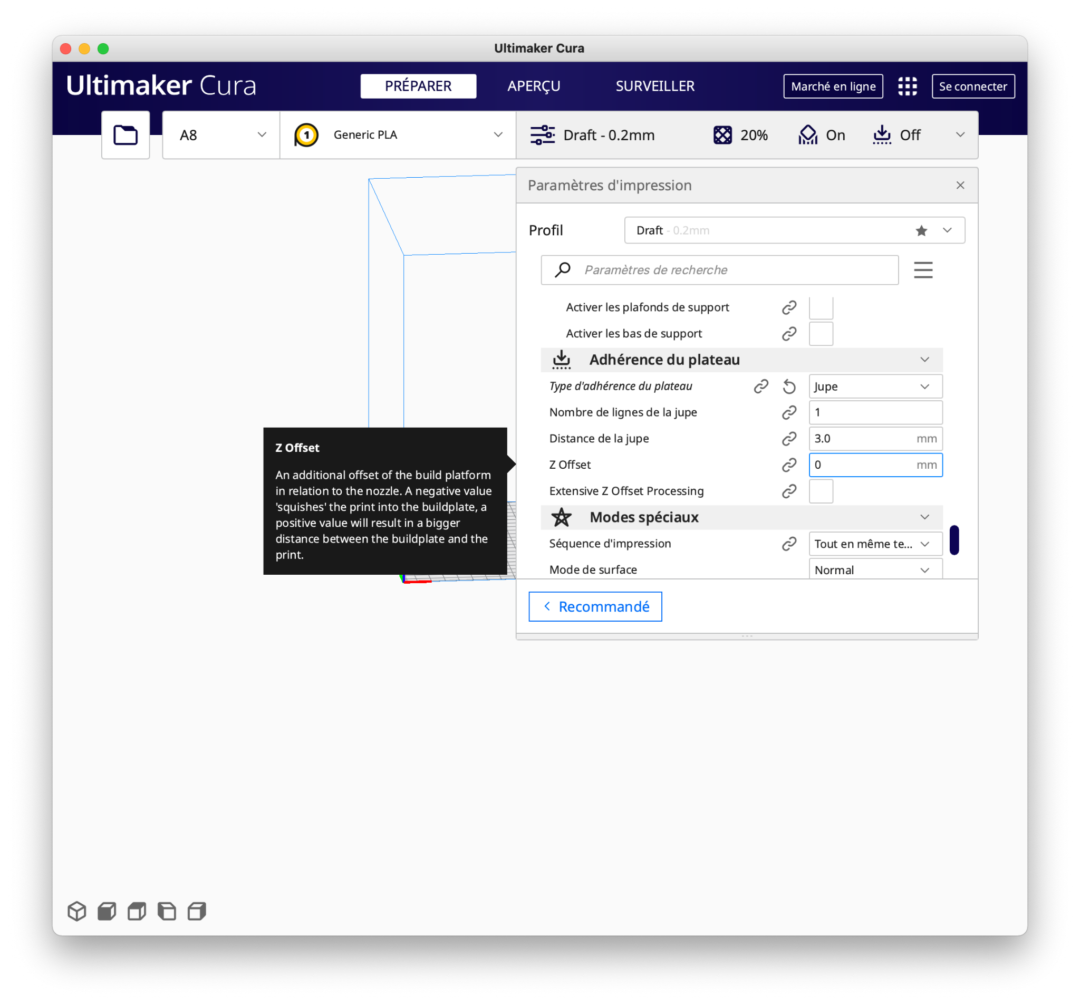
Task: Open the Ultimaker apps grid icon
Action: tap(907, 86)
